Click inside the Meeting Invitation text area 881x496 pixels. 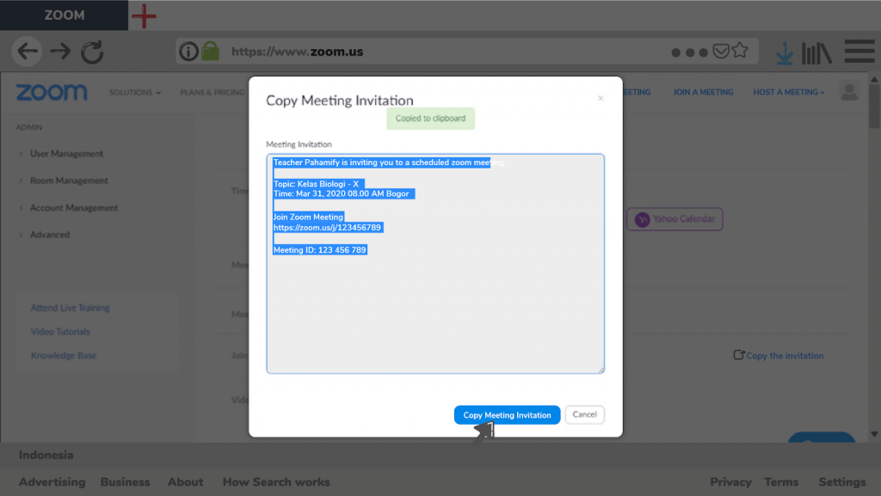[x=435, y=263]
